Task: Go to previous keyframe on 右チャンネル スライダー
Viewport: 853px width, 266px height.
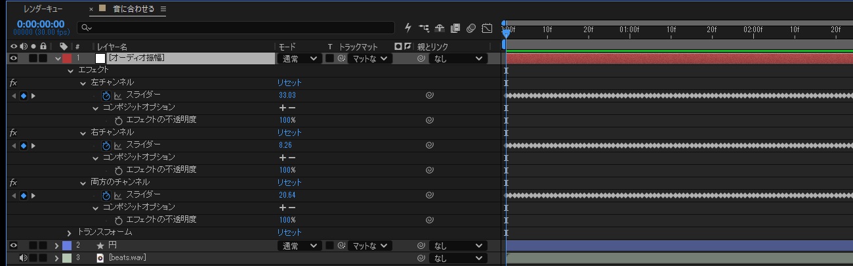Action: (14, 145)
